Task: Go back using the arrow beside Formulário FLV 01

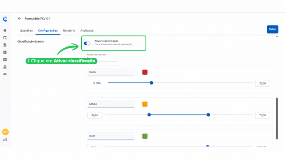Action: (x=20, y=19)
